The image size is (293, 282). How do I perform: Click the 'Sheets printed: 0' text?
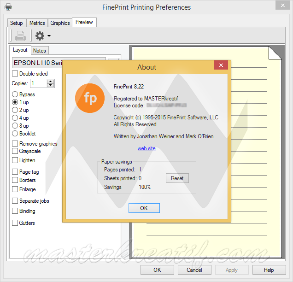pyautogui.click(x=123, y=178)
